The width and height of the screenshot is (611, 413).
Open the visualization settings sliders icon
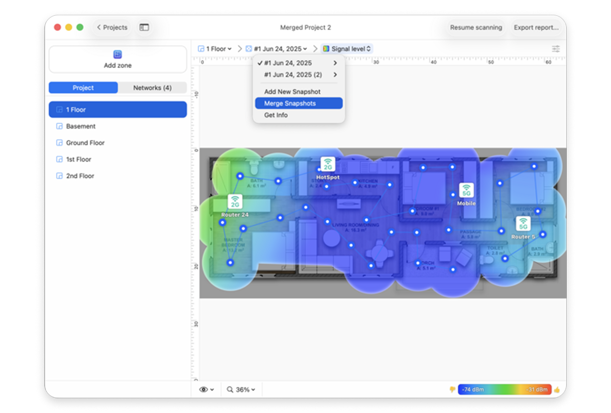556,49
